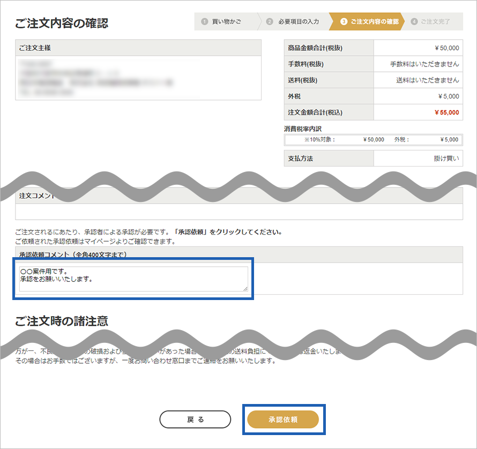477x449 pixels.
Task: Select step 4 ご注文完了
Action: click(x=433, y=21)
